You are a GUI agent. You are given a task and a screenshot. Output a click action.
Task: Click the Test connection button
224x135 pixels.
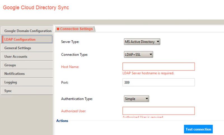tap(198, 129)
